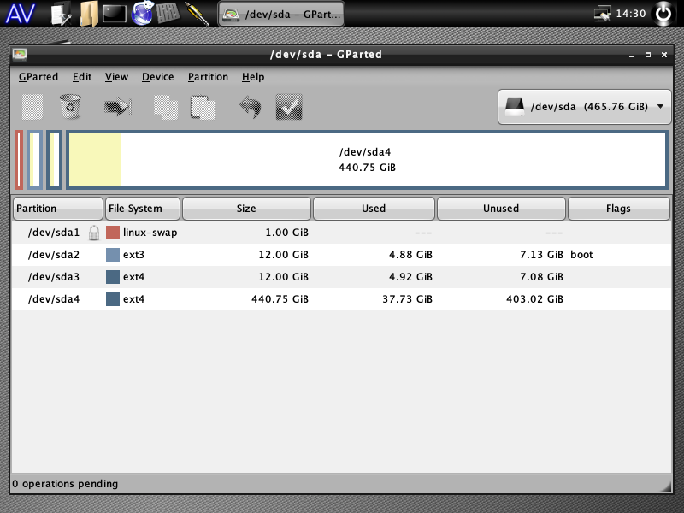684x513 pixels.
Task: Click the 7.08 GiB unused cell
Action: click(x=541, y=277)
